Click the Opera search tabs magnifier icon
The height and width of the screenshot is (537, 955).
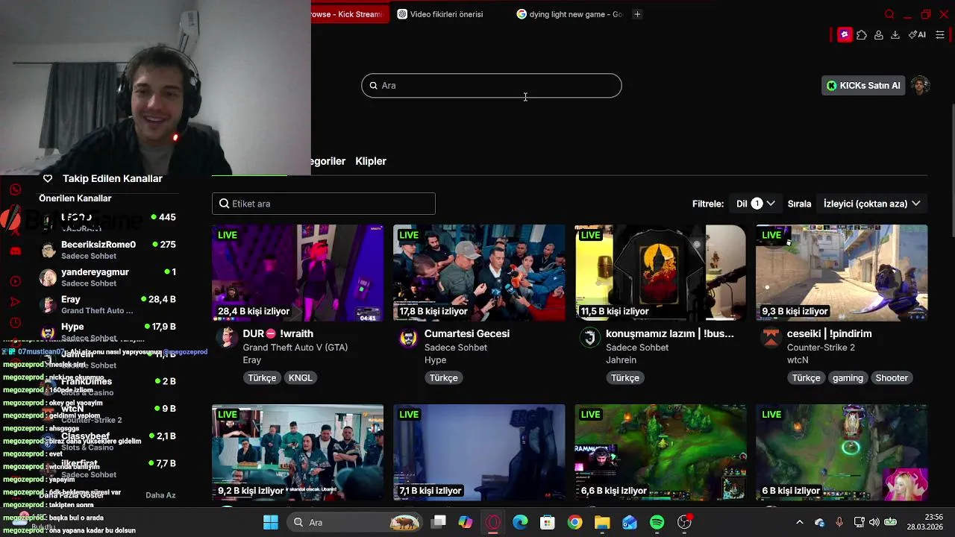coord(889,14)
